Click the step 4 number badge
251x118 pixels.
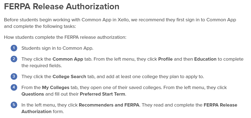pyautogui.click(x=14, y=87)
